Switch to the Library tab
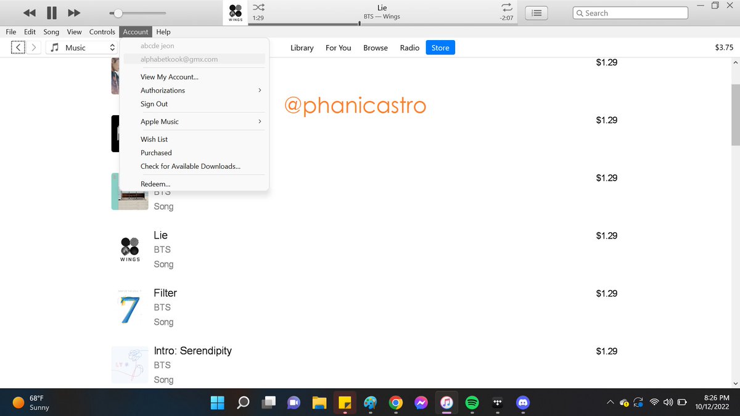Screen dimensions: 740x416 coord(302,47)
